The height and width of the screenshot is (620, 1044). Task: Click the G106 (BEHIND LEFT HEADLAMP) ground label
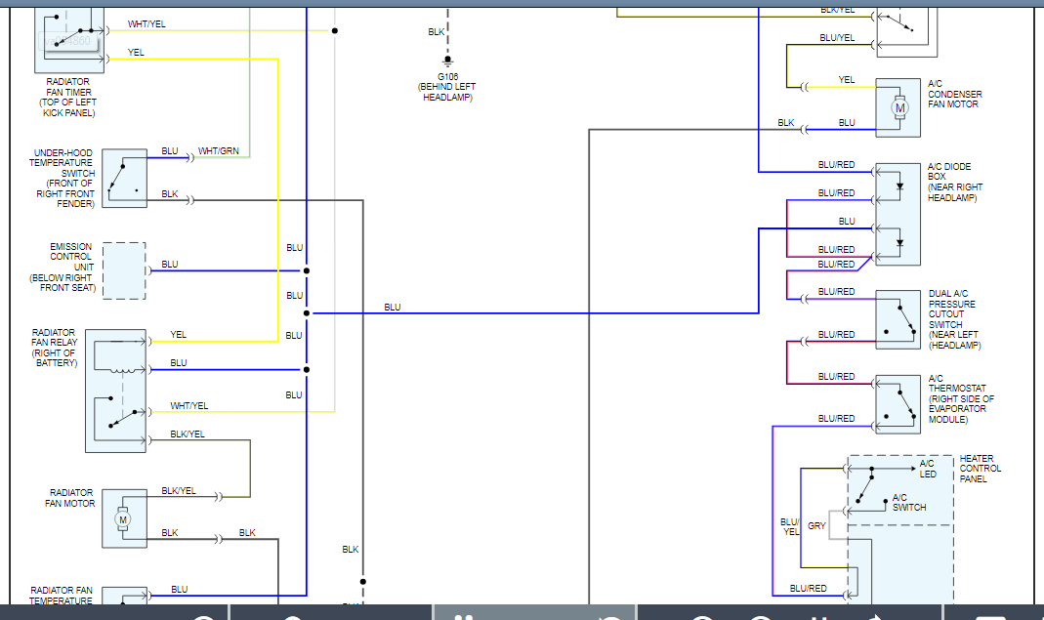click(446, 87)
